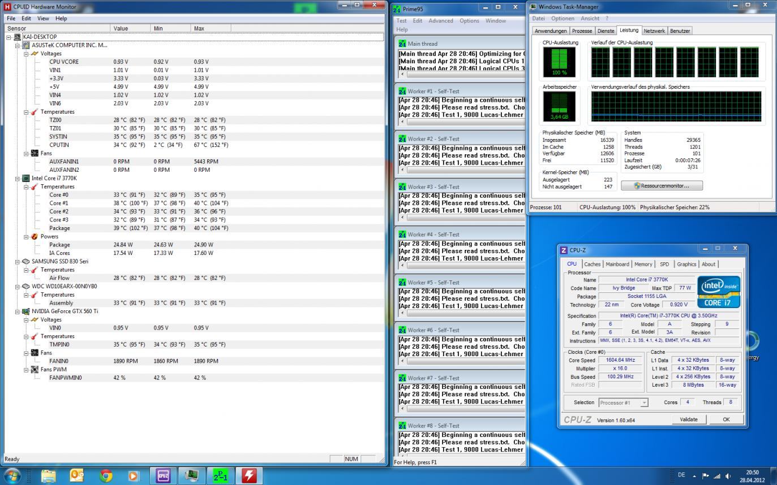The height and width of the screenshot is (485, 777).
Task: Click the network signal tray icon
Action: point(716,476)
